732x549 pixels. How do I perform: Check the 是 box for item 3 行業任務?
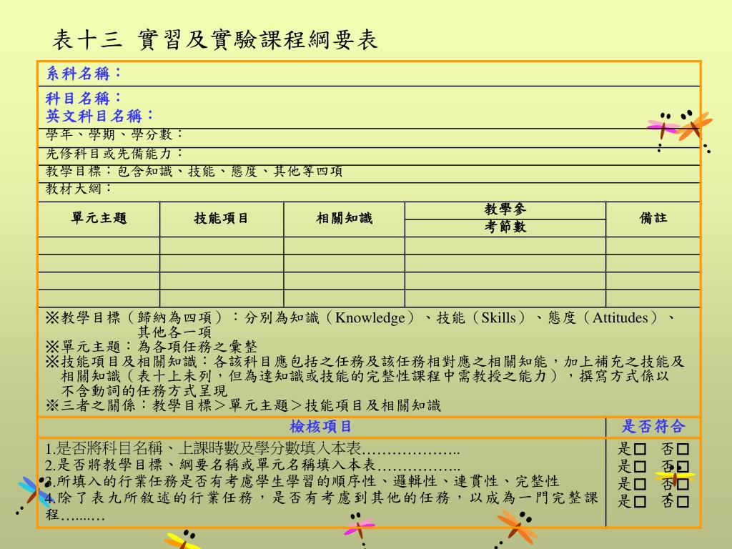tap(640, 484)
